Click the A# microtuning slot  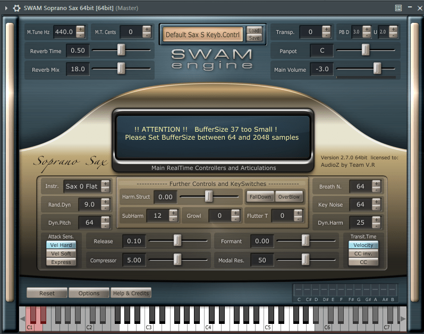[385, 290]
